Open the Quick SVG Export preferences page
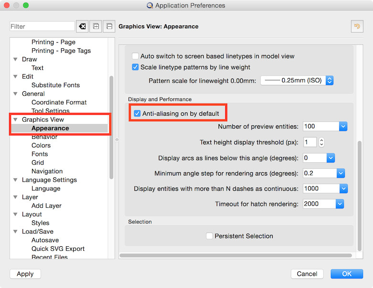 coord(58,249)
